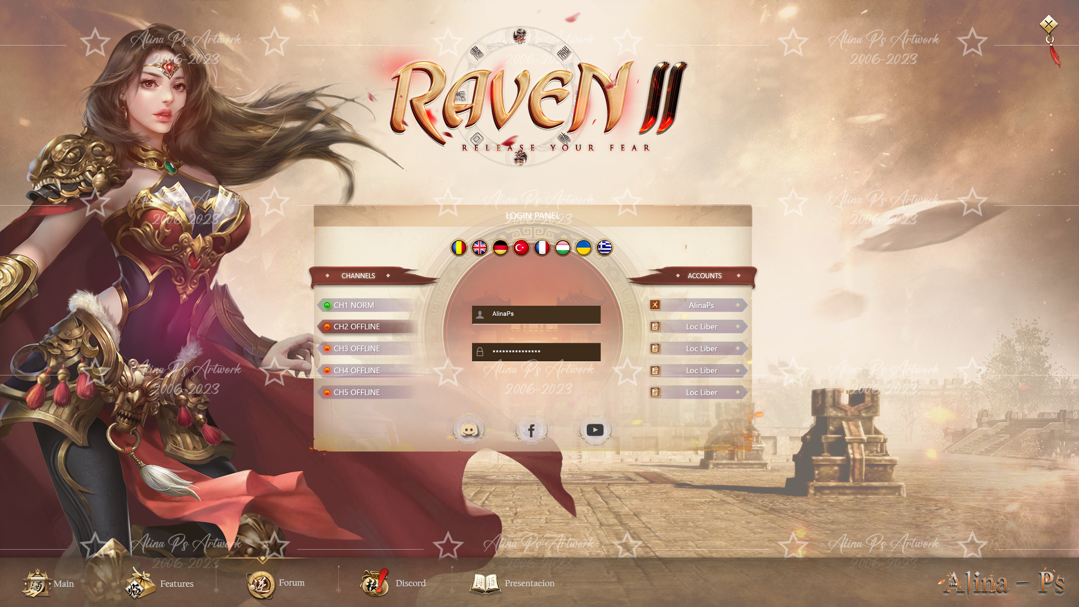Pick the Turkish flag language icon
The width and height of the screenshot is (1079, 607).
point(521,248)
